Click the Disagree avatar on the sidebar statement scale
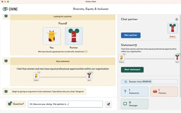Image resolution: width=181 pixels, height=113 pixels. pos(122,57)
